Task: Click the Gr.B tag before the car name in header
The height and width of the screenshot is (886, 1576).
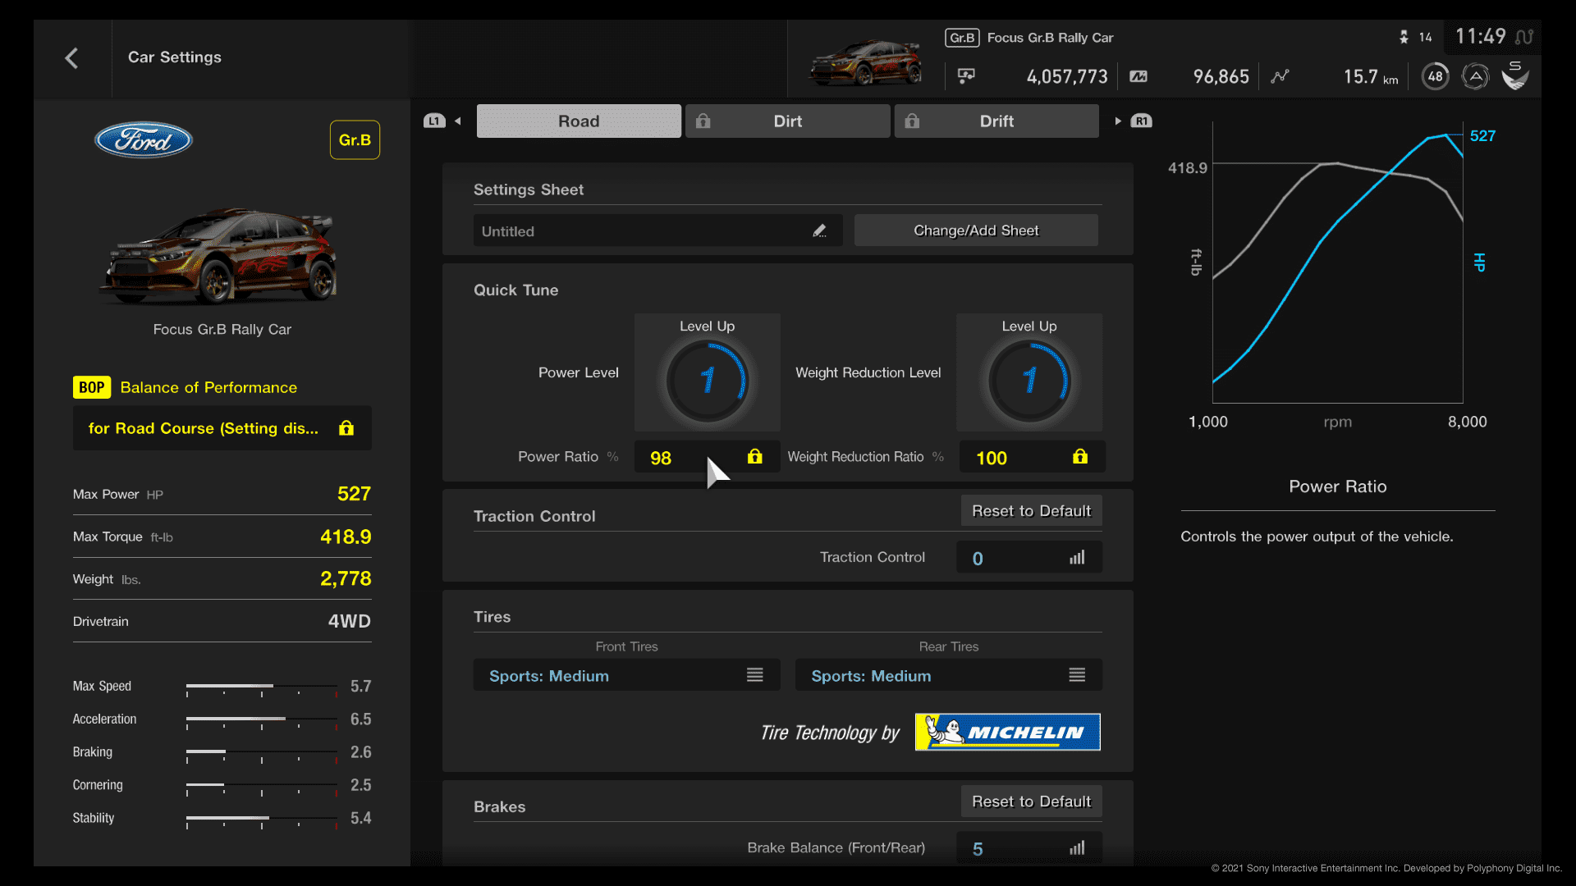Action: coord(962,38)
